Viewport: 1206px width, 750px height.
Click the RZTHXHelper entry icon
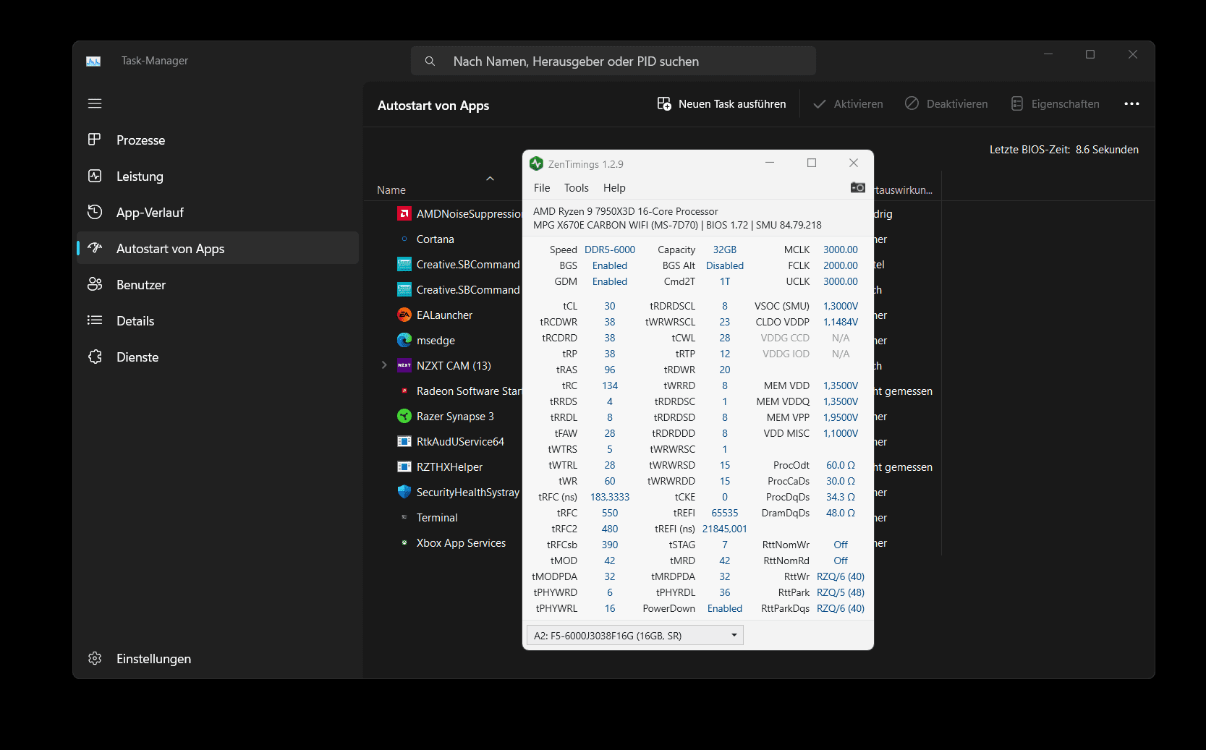[x=404, y=467]
